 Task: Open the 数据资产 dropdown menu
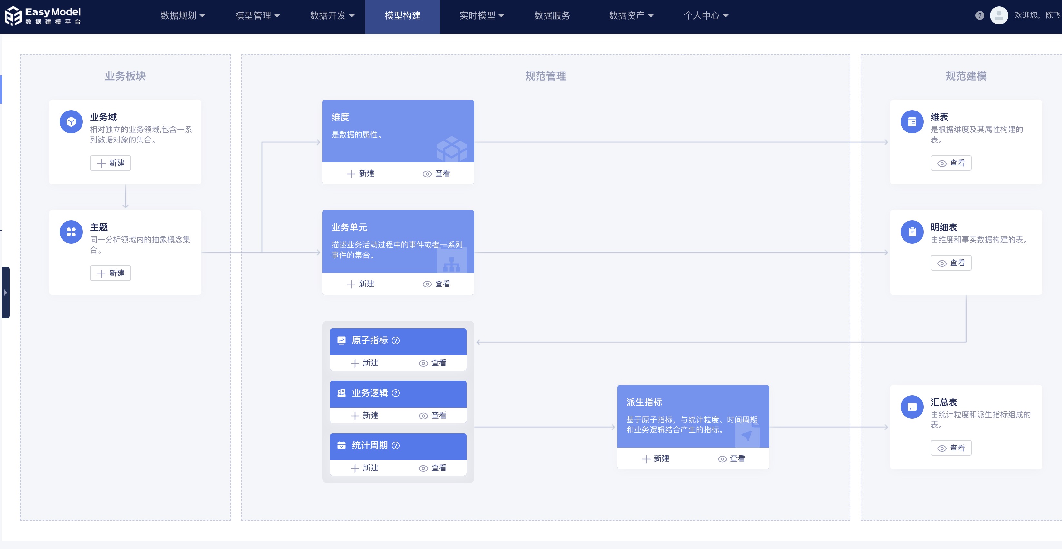[631, 16]
